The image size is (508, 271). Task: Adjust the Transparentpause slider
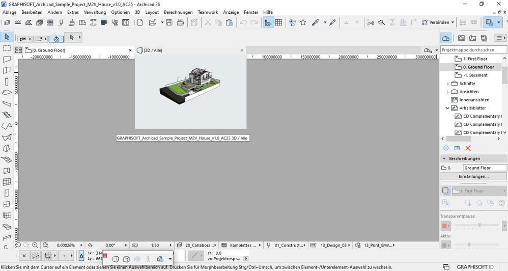[479, 225]
